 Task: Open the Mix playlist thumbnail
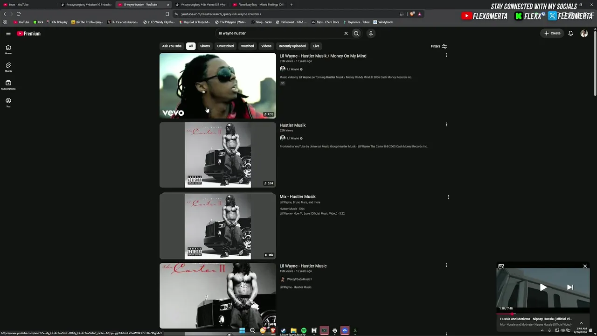click(218, 226)
